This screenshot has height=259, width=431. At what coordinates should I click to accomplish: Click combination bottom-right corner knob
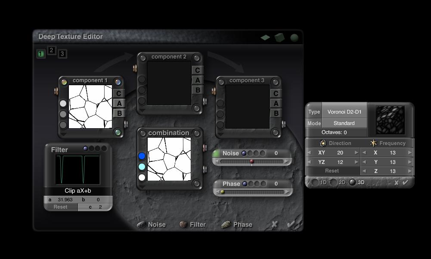[x=196, y=183]
